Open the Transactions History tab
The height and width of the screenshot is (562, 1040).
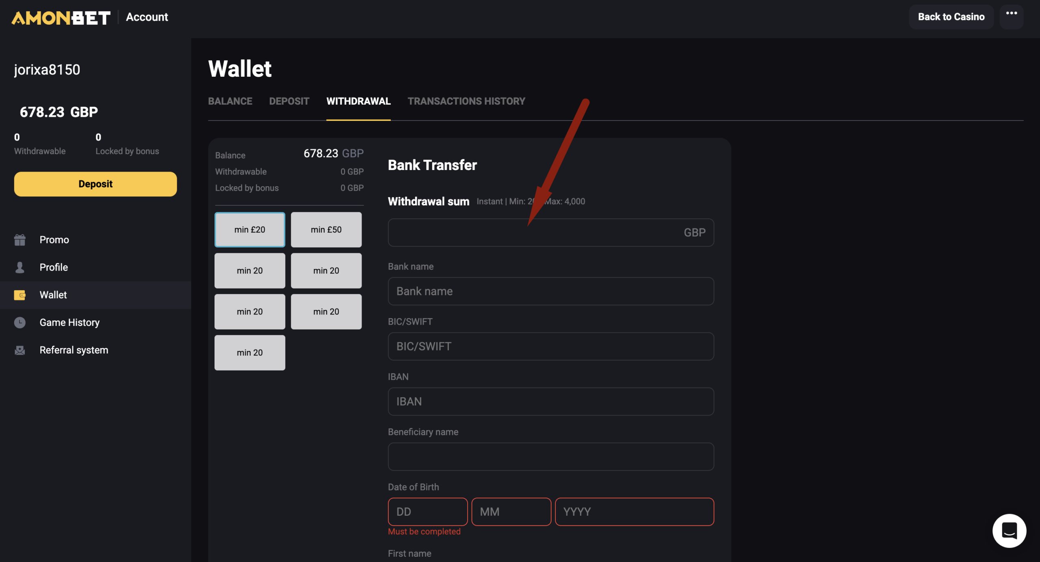(466, 101)
